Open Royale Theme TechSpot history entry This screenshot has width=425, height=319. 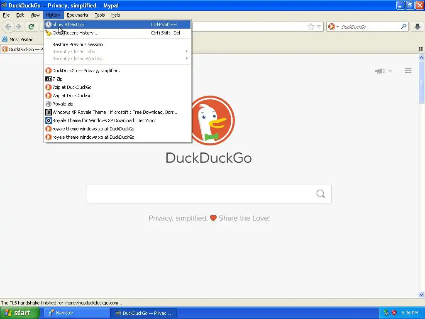coord(117,120)
